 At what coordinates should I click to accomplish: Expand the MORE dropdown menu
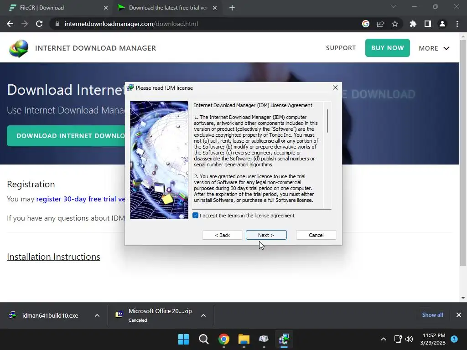434,48
